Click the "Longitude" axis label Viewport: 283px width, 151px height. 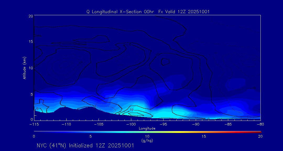147,128
